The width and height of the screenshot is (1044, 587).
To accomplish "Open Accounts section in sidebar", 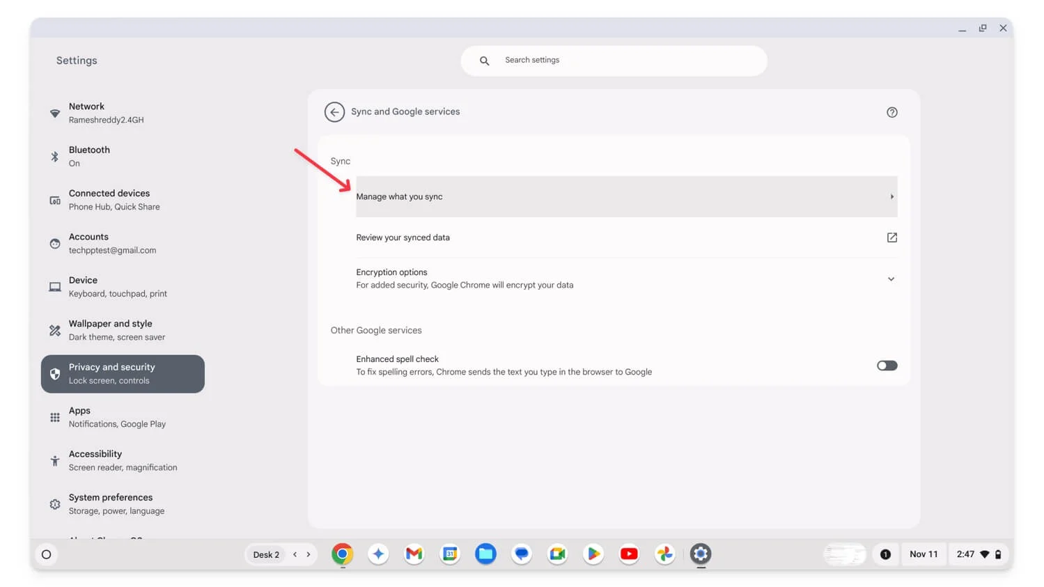I will 123,244.
